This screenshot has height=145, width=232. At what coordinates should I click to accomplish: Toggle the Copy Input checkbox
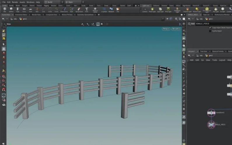[210, 28]
